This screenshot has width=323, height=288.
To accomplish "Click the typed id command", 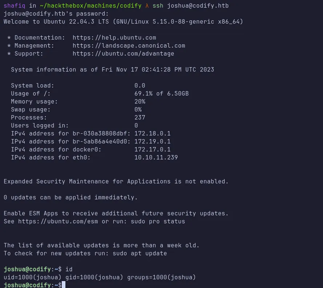I will [x=69, y=269].
